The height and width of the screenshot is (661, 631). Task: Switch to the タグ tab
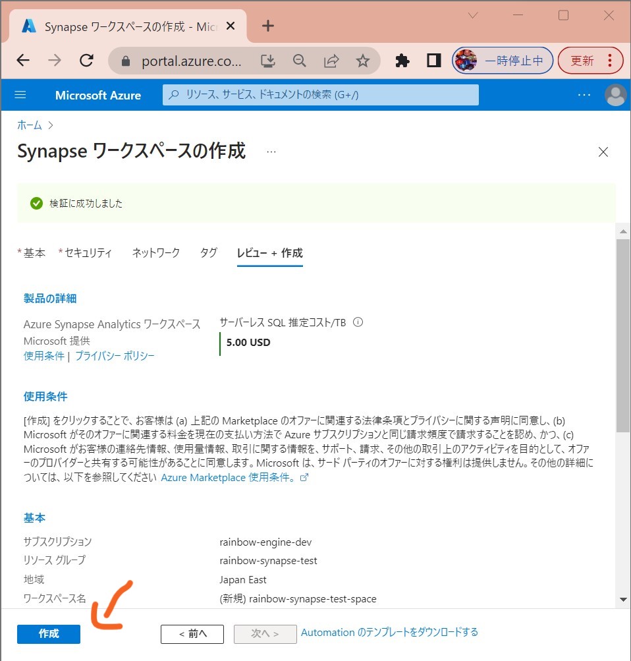tap(209, 253)
